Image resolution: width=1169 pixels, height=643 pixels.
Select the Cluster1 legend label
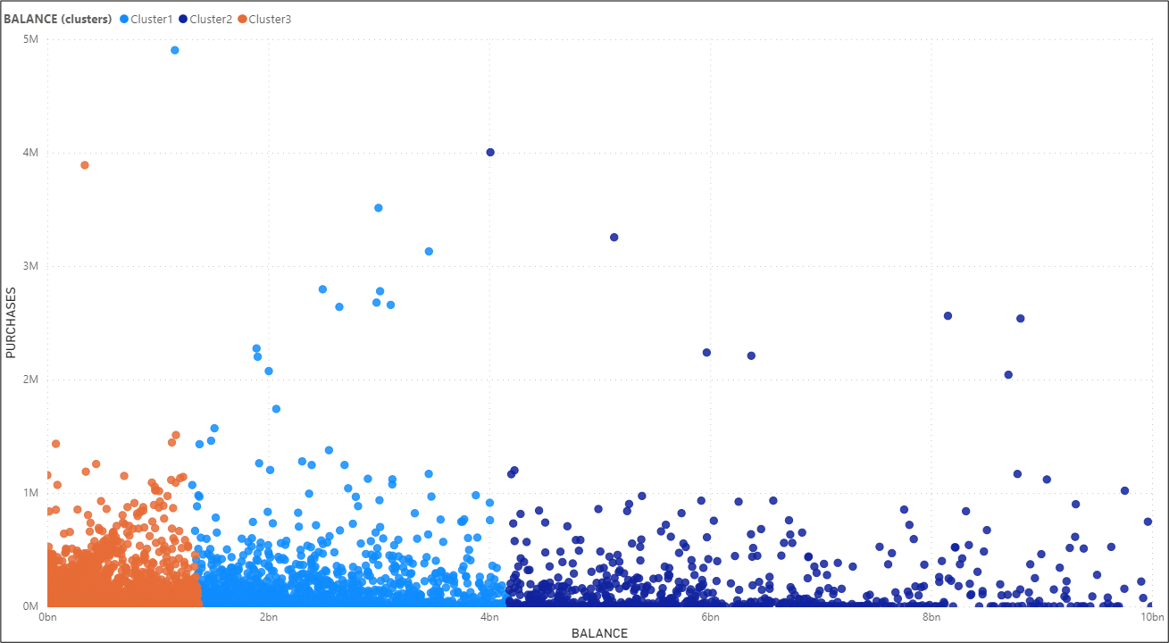tap(151, 19)
